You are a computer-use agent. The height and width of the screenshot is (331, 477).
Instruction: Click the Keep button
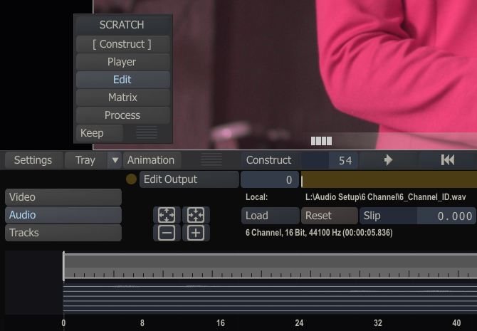[x=100, y=133]
